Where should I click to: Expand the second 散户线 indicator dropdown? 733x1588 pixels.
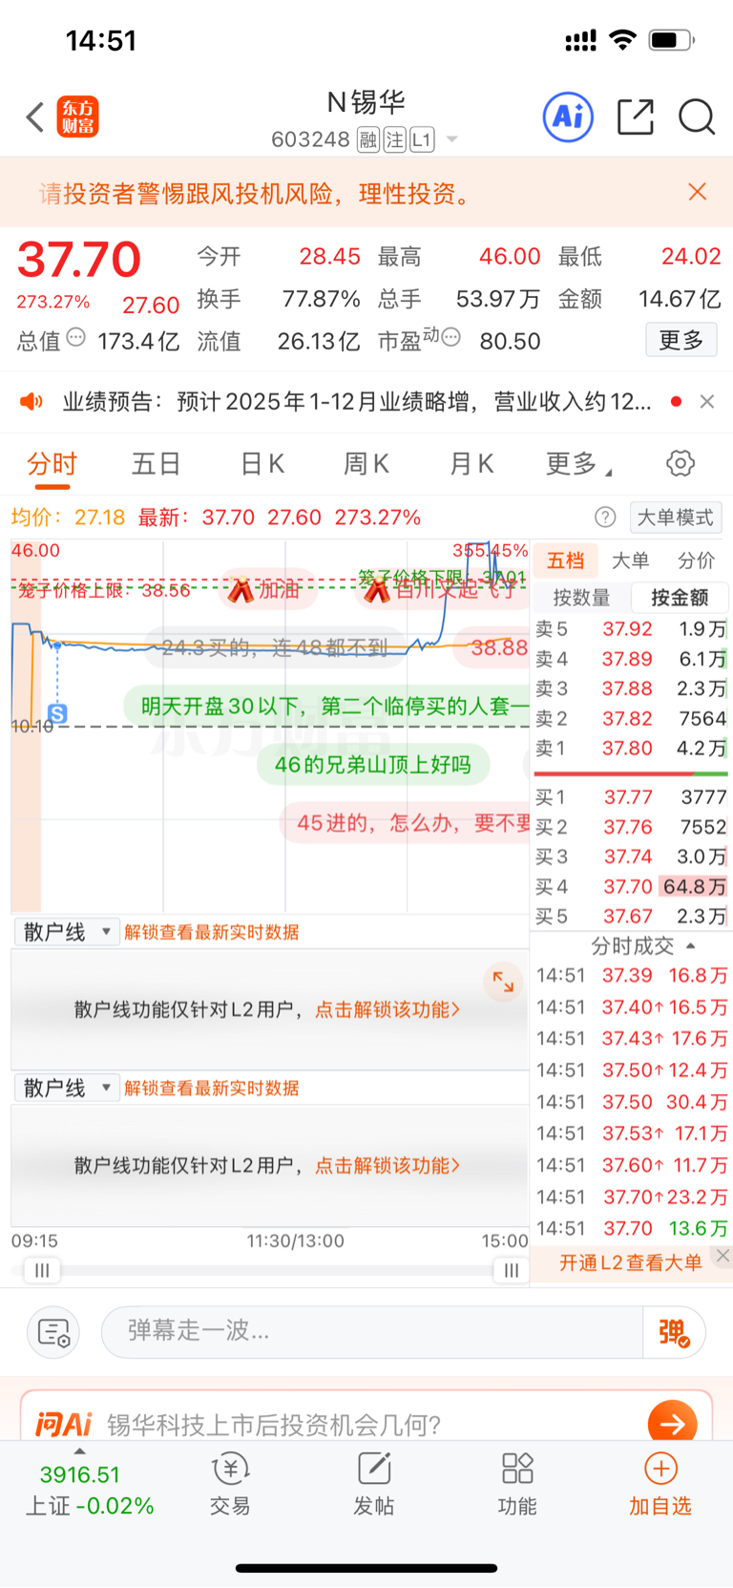tap(66, 1088)
